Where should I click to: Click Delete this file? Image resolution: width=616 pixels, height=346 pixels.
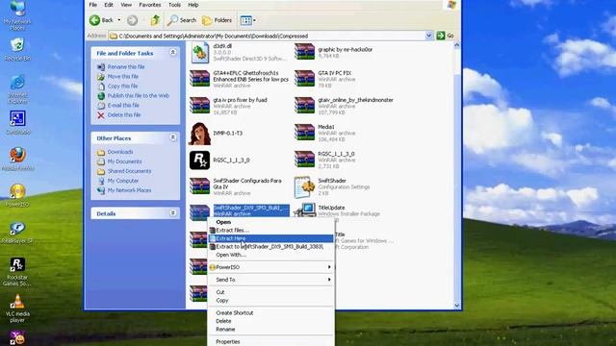click(x=124, y=115)
